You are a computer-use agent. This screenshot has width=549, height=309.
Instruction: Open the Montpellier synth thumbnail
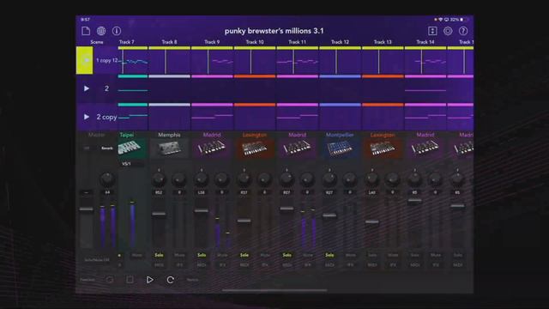coord(340,148)
